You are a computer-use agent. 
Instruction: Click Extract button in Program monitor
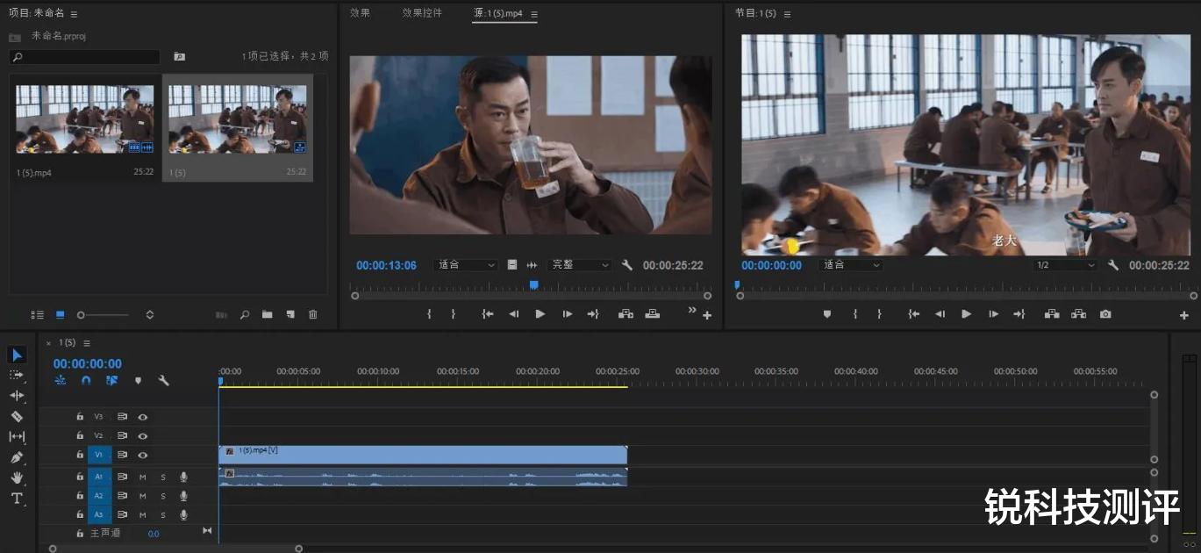tap(1078, 314)
